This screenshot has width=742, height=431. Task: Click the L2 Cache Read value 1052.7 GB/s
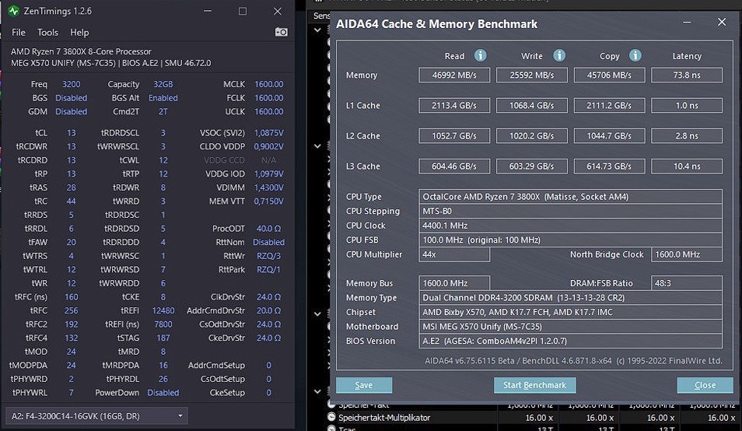click(x=454, y=136)
